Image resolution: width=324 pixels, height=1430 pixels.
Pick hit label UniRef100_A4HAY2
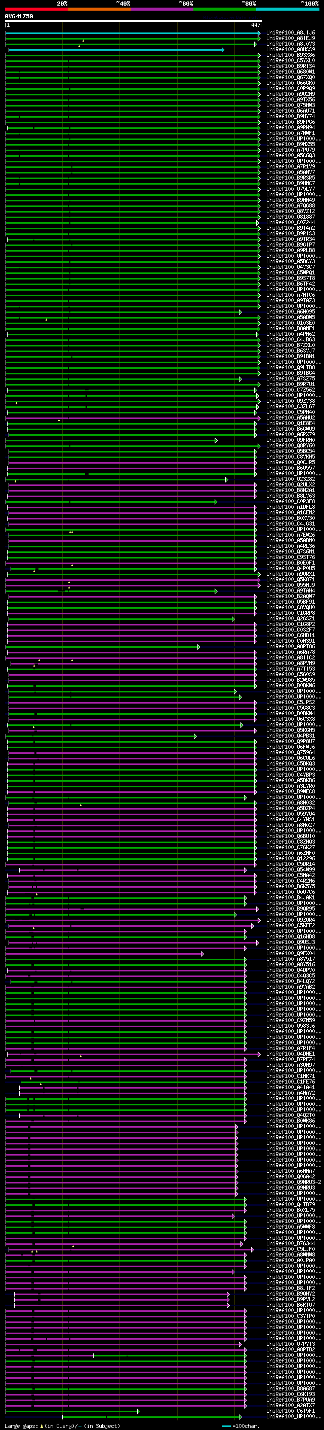tap(291, 1093)
